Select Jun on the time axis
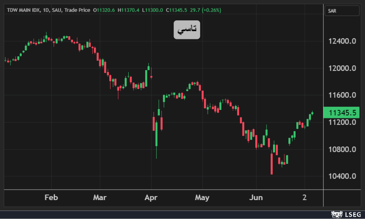Image resolution: width=365 pixels, height=219 pixels. 256,198
